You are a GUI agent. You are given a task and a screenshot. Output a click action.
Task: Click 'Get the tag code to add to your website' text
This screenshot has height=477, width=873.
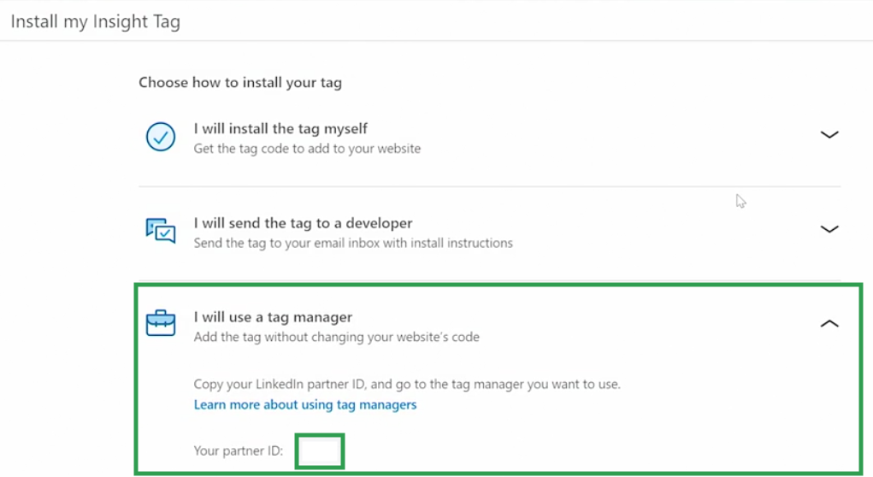tap(307, 149)
